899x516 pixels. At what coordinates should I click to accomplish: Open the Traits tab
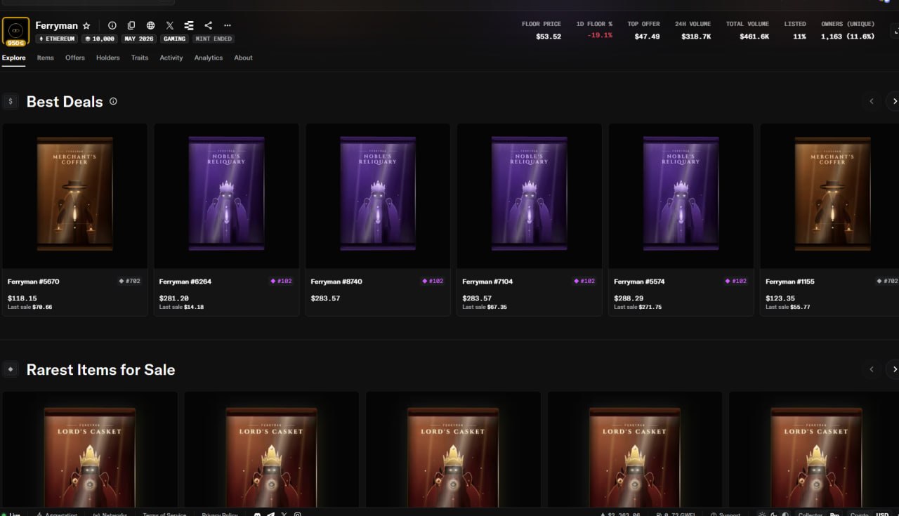click(140, 58)
